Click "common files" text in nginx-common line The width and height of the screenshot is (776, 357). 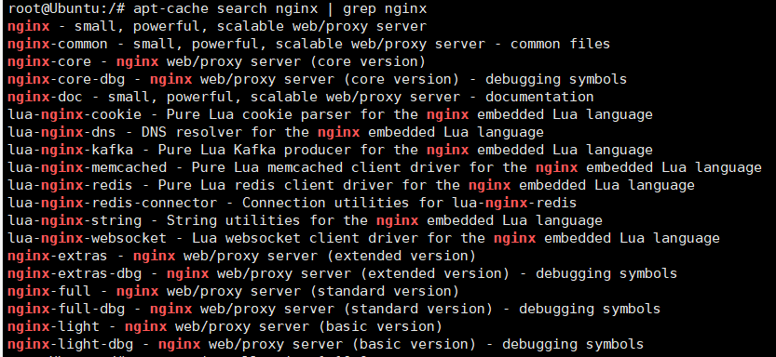coord(560,44)
